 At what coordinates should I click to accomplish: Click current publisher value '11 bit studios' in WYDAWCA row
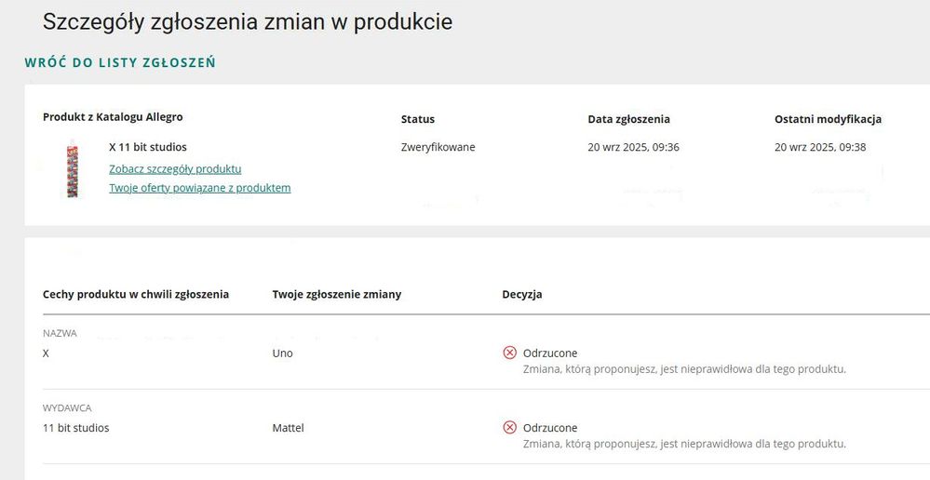76,428
